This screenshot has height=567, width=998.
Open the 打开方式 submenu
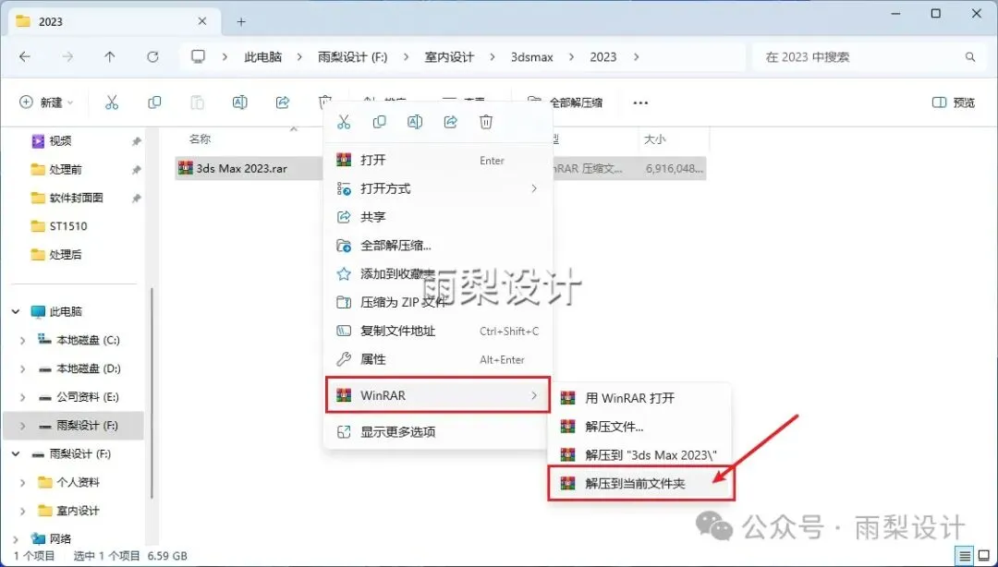coord(437,188)
